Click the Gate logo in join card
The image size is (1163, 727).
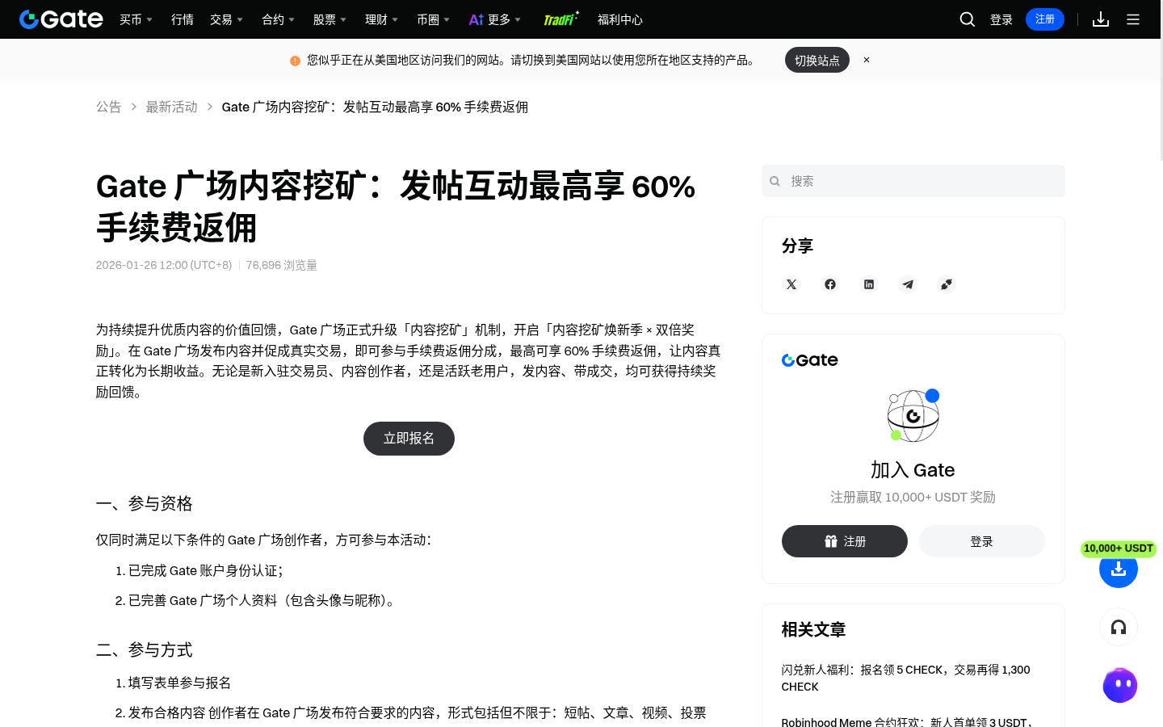[809, 360]
